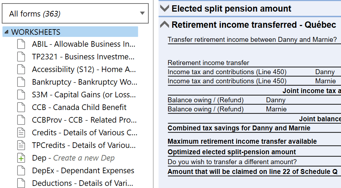Collapse the WORKSHEETS tree node triangle

pos(7,32)
